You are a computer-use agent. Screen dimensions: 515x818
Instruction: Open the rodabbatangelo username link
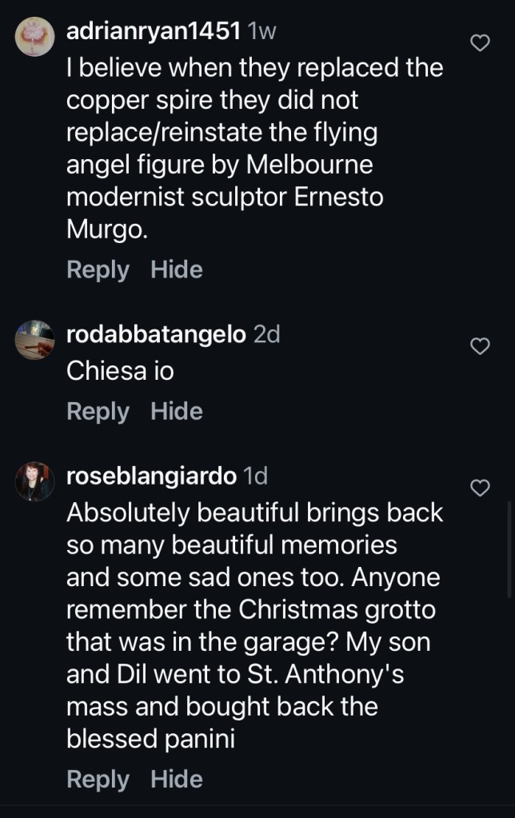pyautogui.click(x=156, y=334)
